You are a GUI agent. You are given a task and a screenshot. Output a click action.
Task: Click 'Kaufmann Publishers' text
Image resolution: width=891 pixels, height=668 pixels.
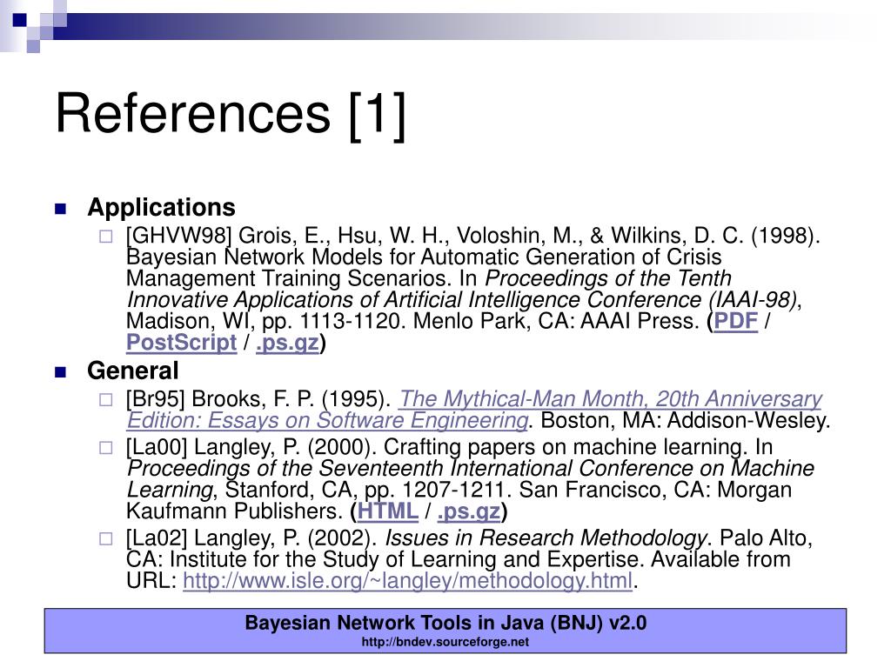coord(233,511)
